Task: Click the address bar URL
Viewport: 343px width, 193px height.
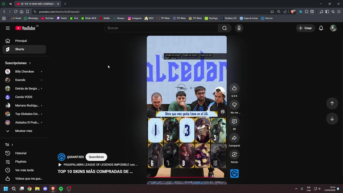Action: click(x=59, y=12)
